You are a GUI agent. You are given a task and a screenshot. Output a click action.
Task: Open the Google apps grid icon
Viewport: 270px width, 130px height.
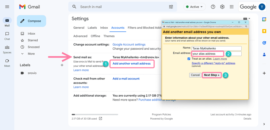[x=231, y=7]
